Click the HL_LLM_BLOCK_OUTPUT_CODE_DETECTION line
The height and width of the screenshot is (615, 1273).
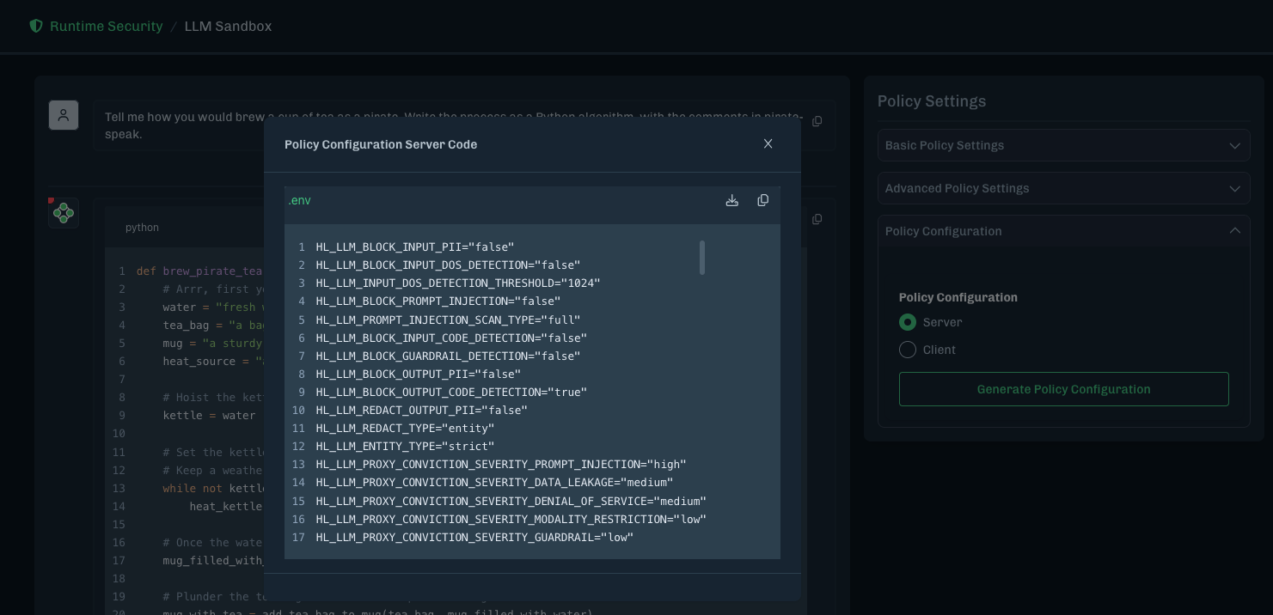451,392
